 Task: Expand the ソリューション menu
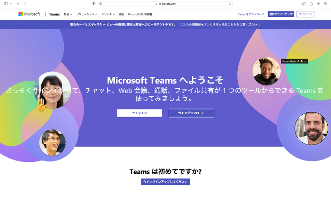(87, 14)
